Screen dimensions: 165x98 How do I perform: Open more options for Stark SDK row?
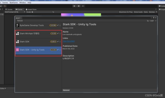[x=60, y=42]
